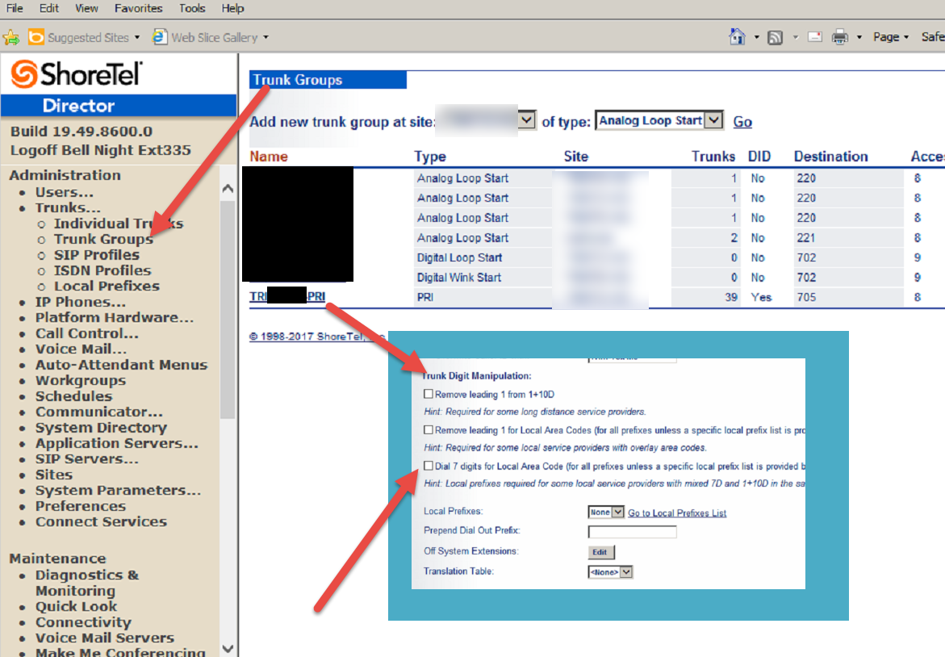Open SIP Servers... in the sidebar
Viewport: 945px width, 657px height.
pyautogui.click(x=87, y=458)
